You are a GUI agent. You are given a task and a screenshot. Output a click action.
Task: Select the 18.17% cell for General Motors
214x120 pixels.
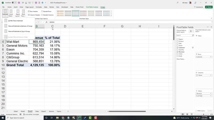pos(52,46)
